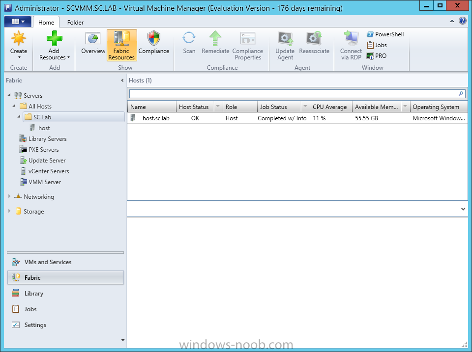The height and width of the screenshot is (352, 472).
Task: Click the 11 % CPU average cell
Action: 319,118
